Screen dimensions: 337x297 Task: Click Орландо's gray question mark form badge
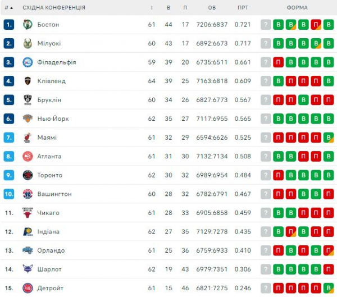[x=266, y=250]
